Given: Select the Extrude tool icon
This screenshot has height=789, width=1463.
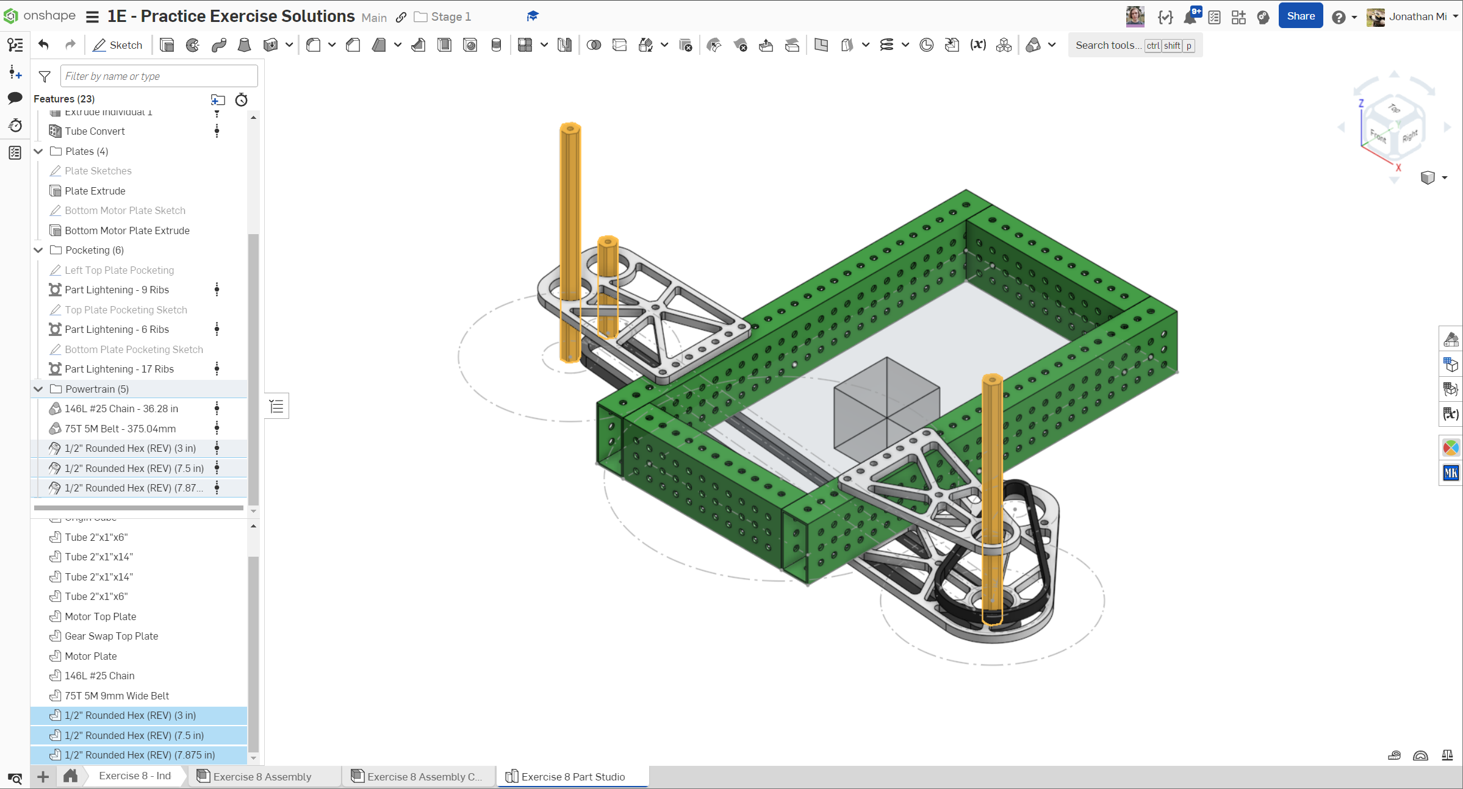Looking at the screenshot, I should click(167, 45).
